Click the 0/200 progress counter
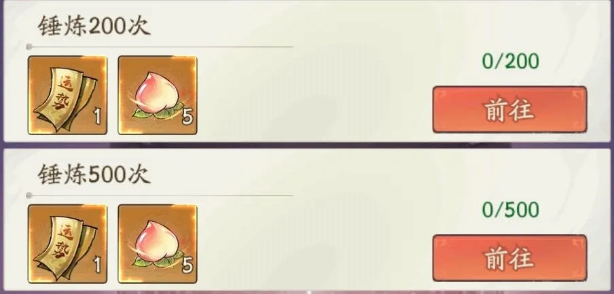This screenshot has width=614, height=294. tap(510, 62)
